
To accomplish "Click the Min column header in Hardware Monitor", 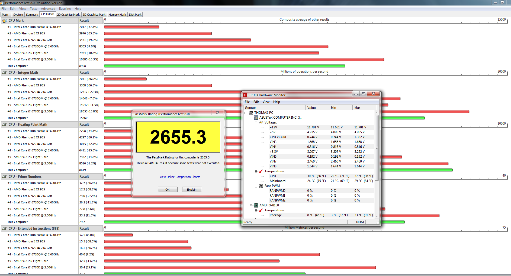I will coord(340,108).
